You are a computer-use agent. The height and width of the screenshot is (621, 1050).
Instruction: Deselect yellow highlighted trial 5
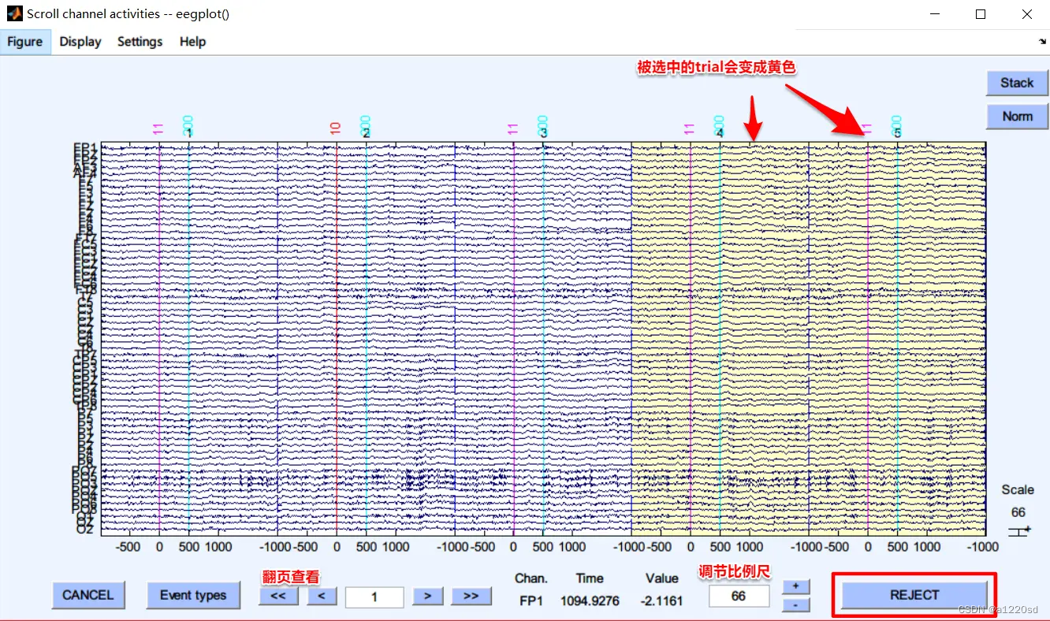click(897, 339)
